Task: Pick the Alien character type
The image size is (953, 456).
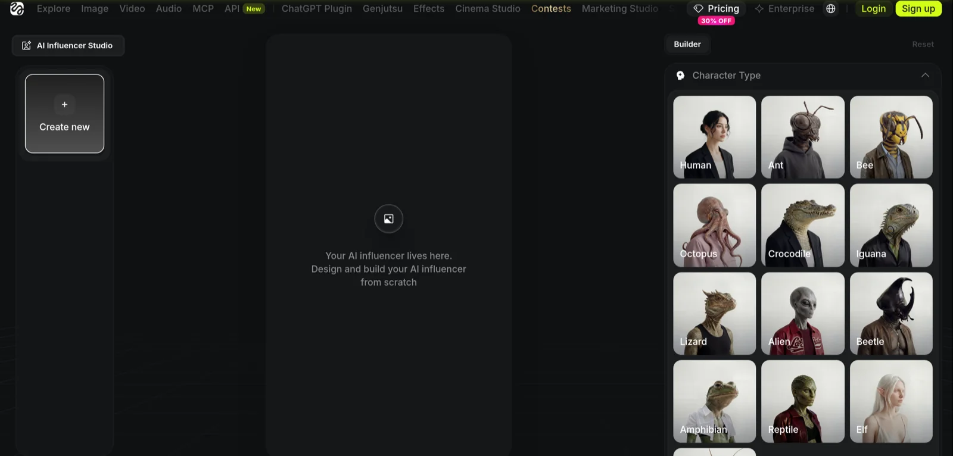Action: click(x=802, y=313)
